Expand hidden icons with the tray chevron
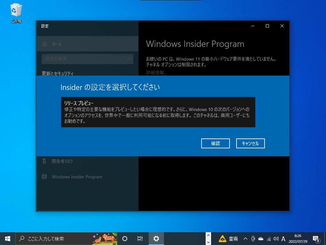Screen dimensions: 326x245 245,239
